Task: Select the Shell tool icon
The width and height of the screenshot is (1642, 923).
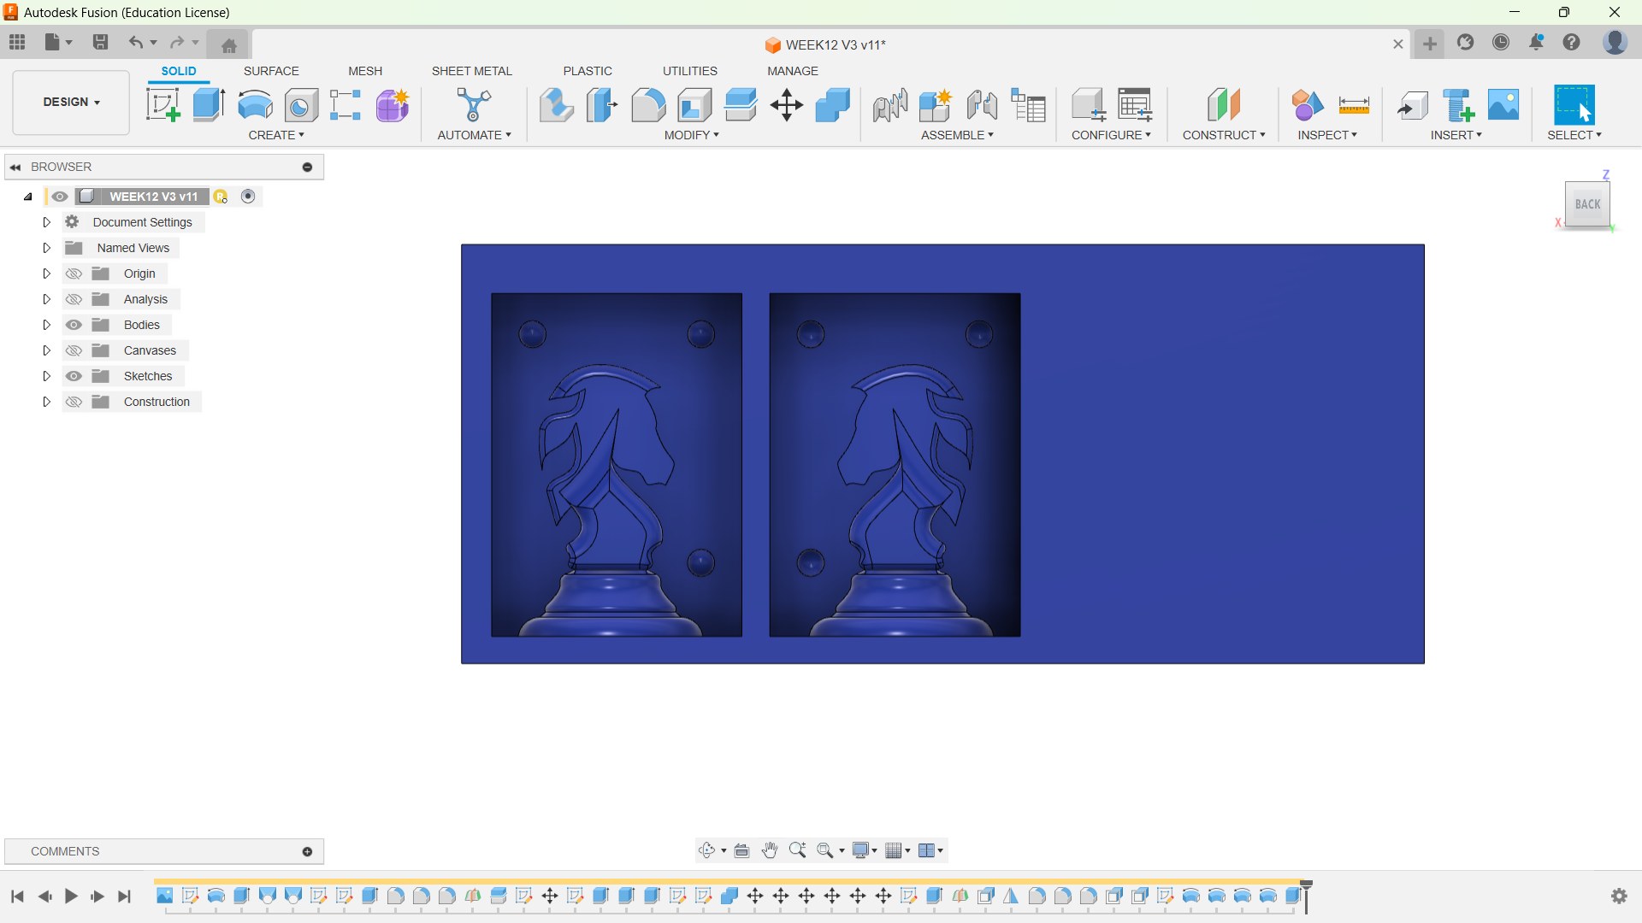Action: point(694,105)
